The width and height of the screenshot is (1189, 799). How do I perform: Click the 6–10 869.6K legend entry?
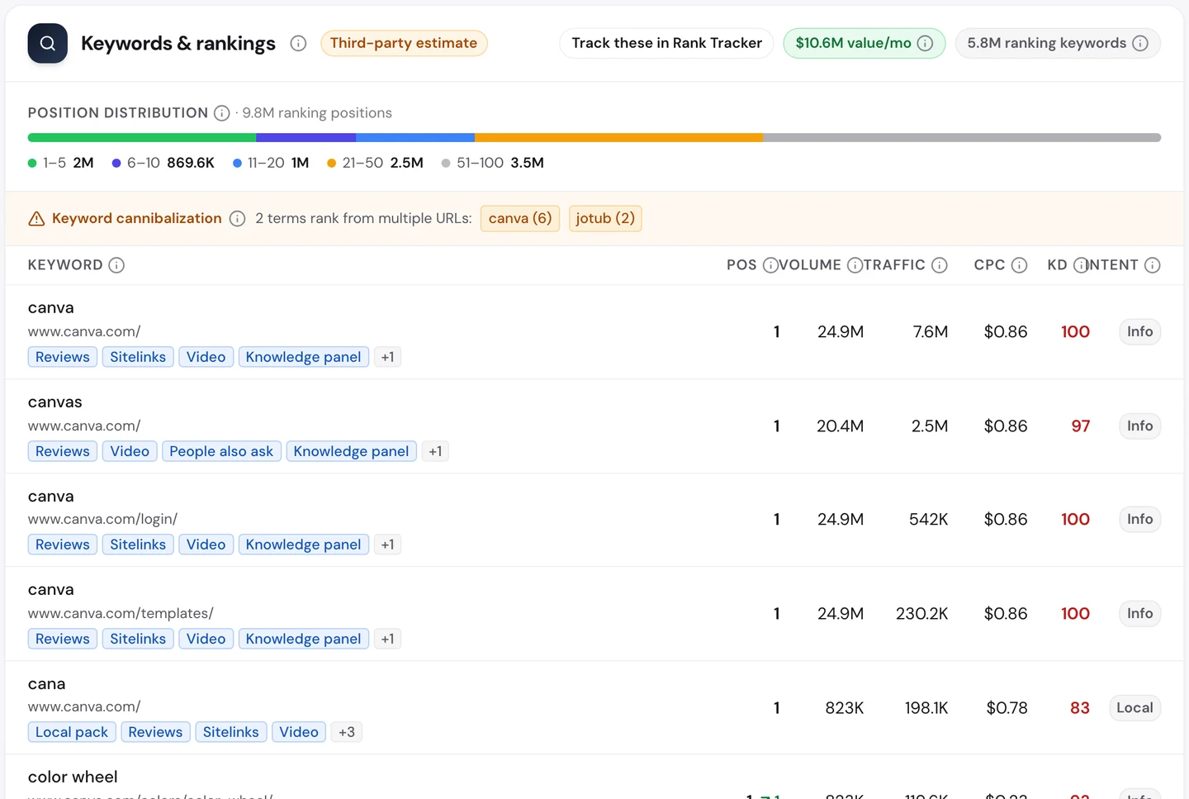163,164
